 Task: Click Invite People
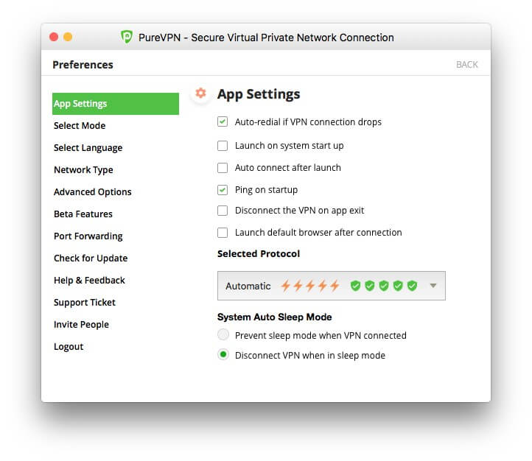pos(82,325)
